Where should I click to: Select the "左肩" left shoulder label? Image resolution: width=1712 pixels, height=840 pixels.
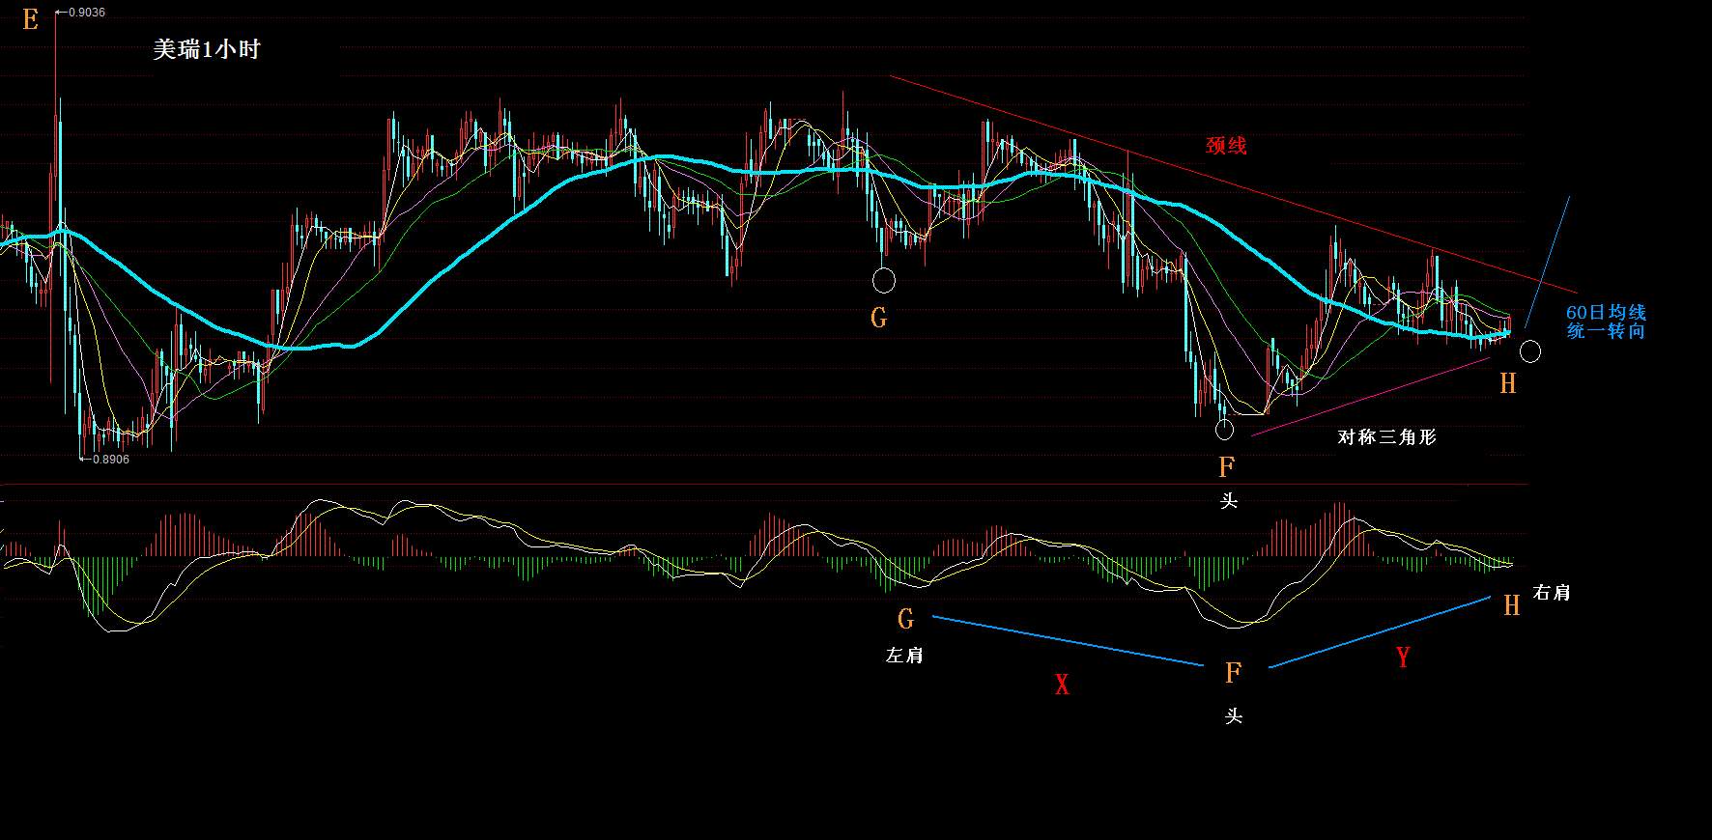click(904, 656)
